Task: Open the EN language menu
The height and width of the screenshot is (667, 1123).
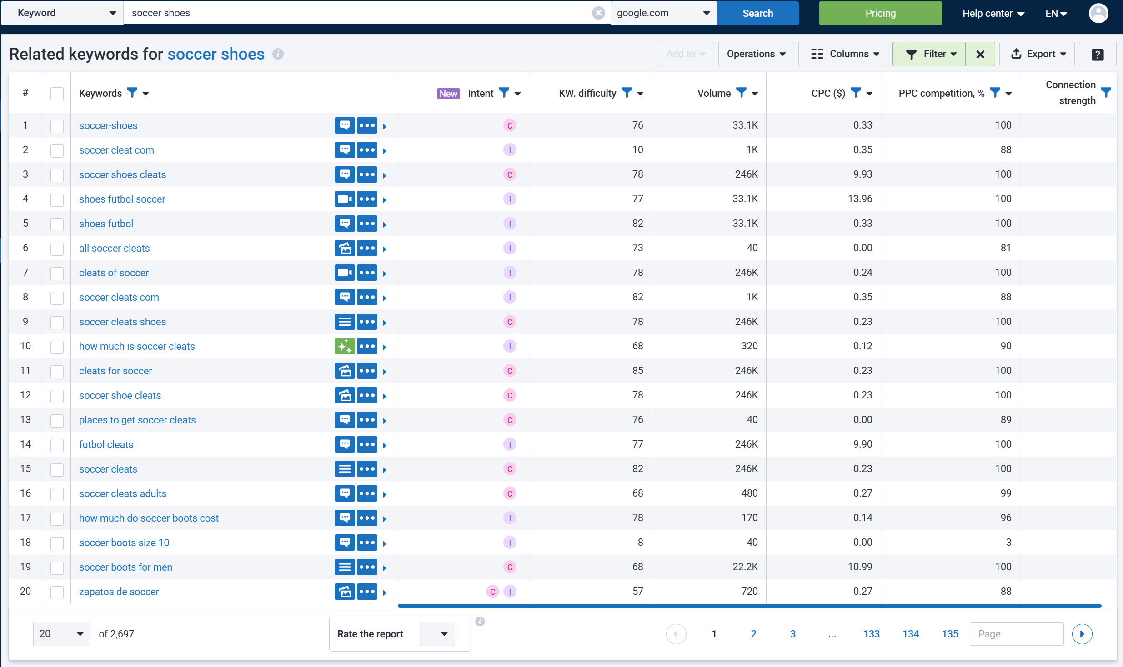Action: pyautogui.click(x=1056, y=13)
